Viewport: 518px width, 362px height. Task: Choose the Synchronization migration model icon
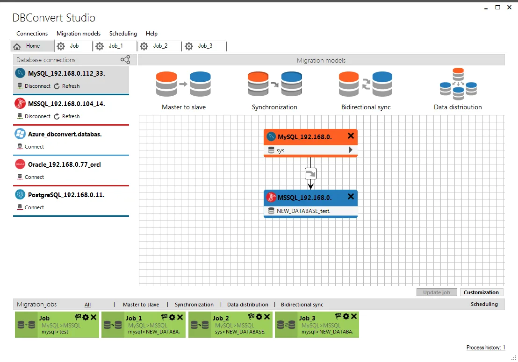tap(274, 84)
